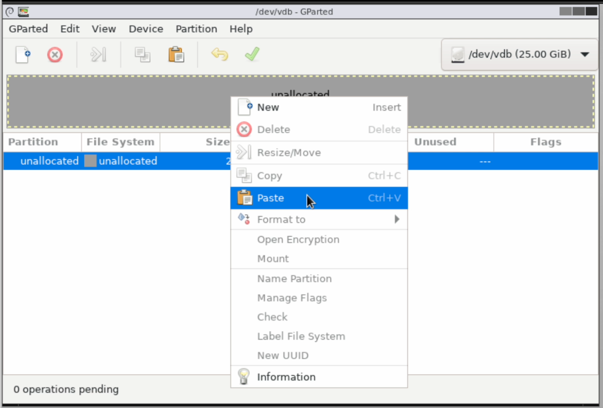
Task: Open the /dev/vdb device selector dropdown
Action: (x=520, y=55)
